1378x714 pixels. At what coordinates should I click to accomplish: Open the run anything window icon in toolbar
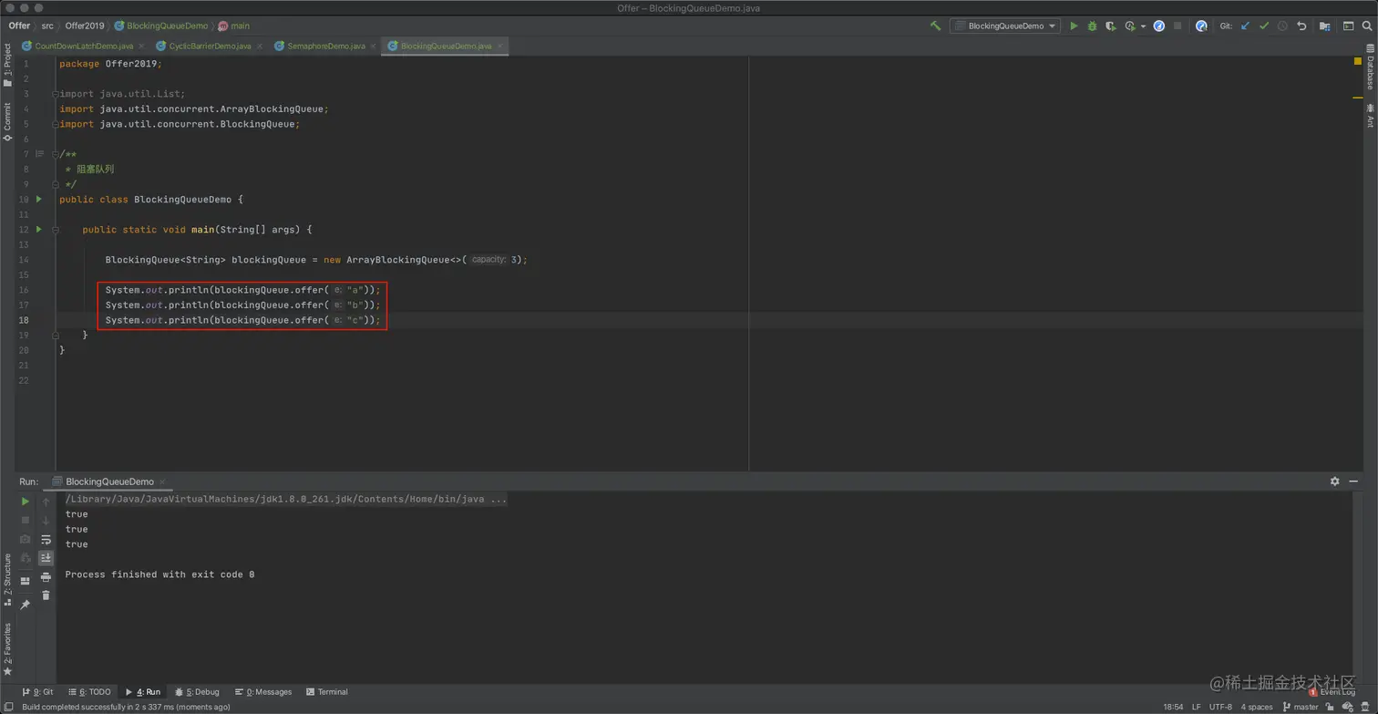[x=1348, y=26]
